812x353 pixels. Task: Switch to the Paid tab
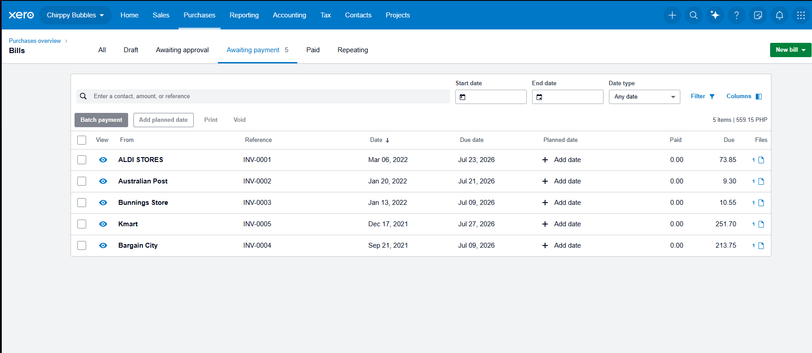313,50
